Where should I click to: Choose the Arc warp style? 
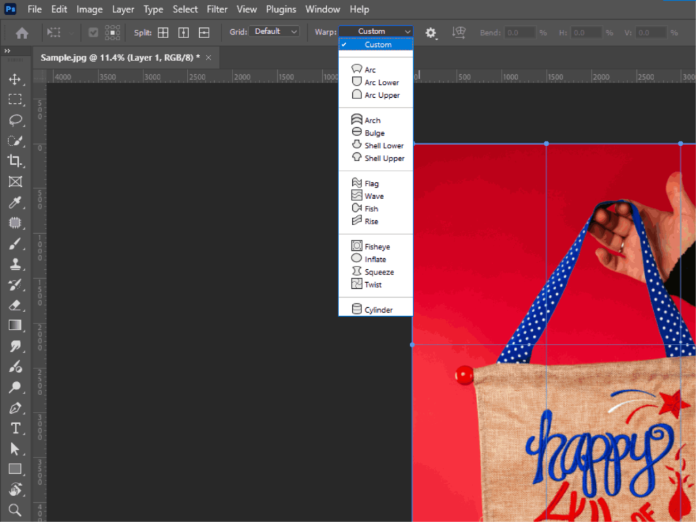coord(376,70)
